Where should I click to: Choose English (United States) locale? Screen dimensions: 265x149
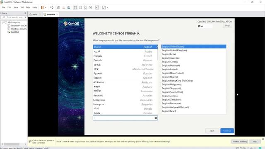click(194, 46)
